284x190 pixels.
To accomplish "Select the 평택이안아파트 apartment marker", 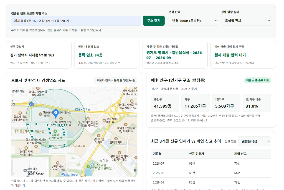I will [99, 136].
